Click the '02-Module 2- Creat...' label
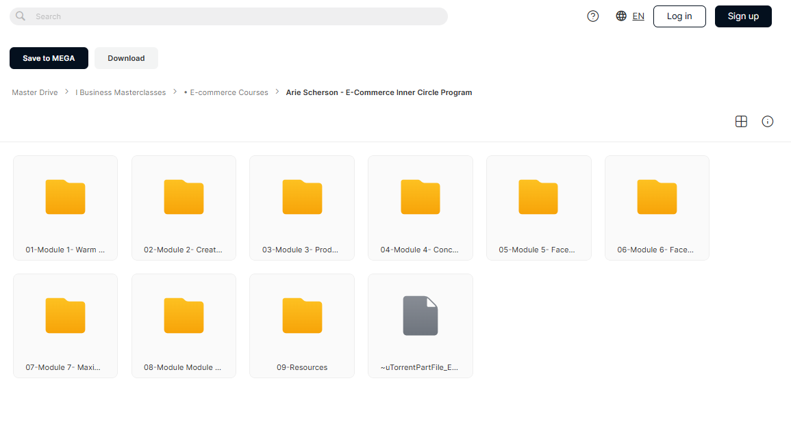The image size is (791, 437). pos(183,250)
